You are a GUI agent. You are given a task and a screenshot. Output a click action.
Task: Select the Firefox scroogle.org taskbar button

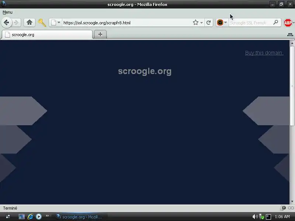pos(80,217)
